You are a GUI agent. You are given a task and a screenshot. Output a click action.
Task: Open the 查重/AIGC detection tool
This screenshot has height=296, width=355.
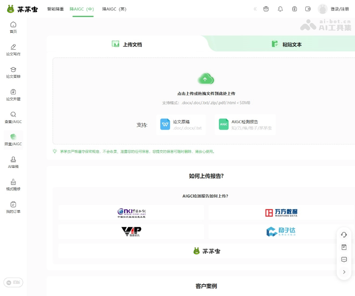pyautogui.click(x=13, y=118)
